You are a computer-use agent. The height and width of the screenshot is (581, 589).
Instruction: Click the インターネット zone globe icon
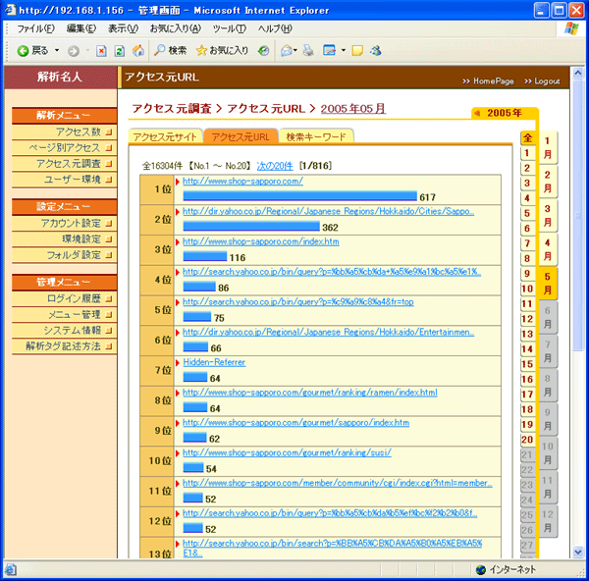tap(481, 570)
